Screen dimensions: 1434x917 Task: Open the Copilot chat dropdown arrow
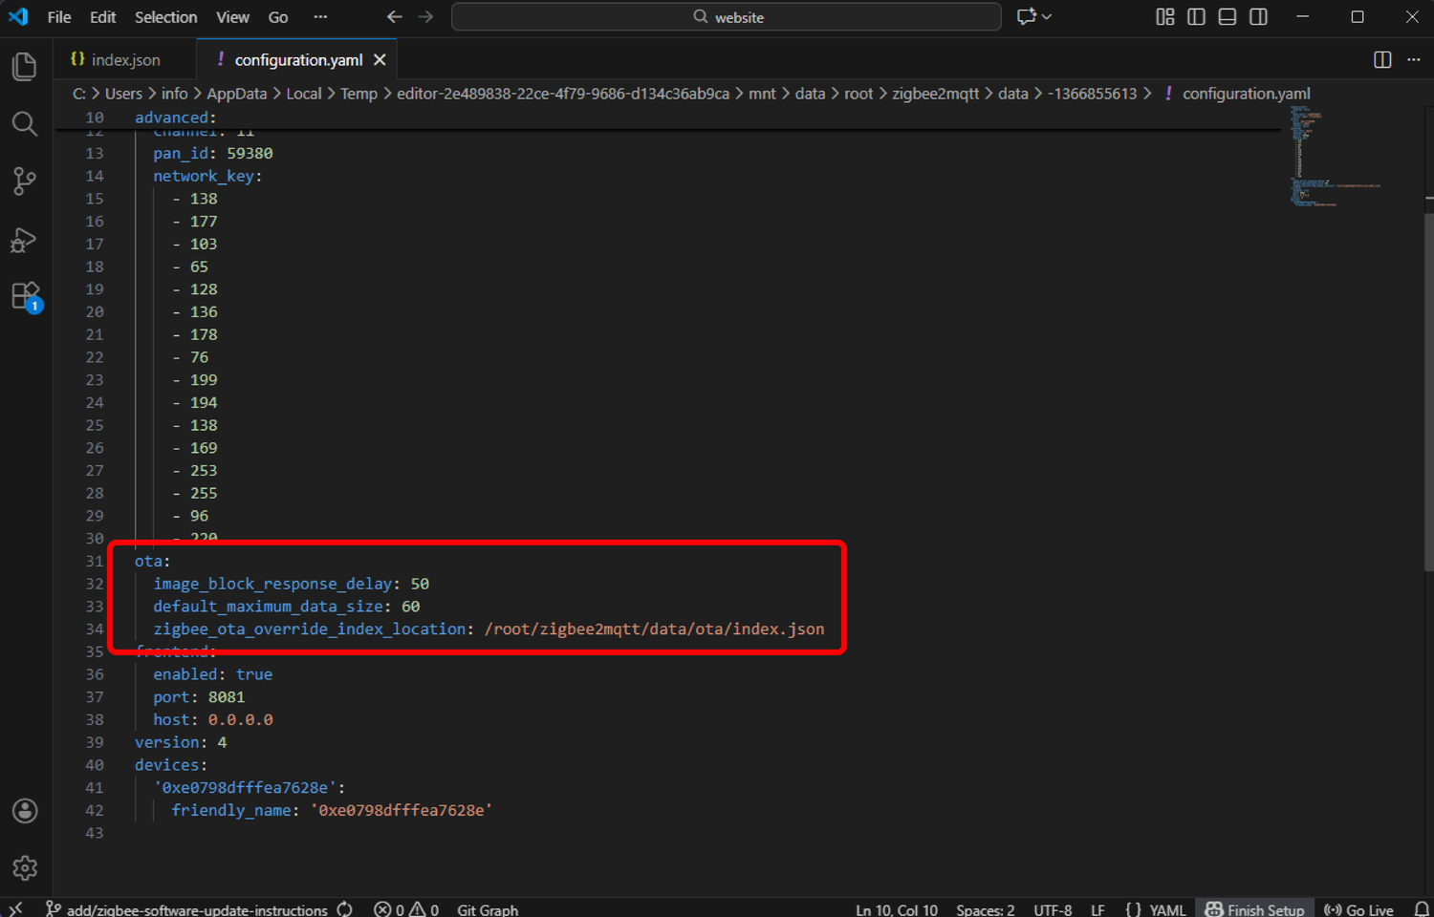(x=1048, y=17)
